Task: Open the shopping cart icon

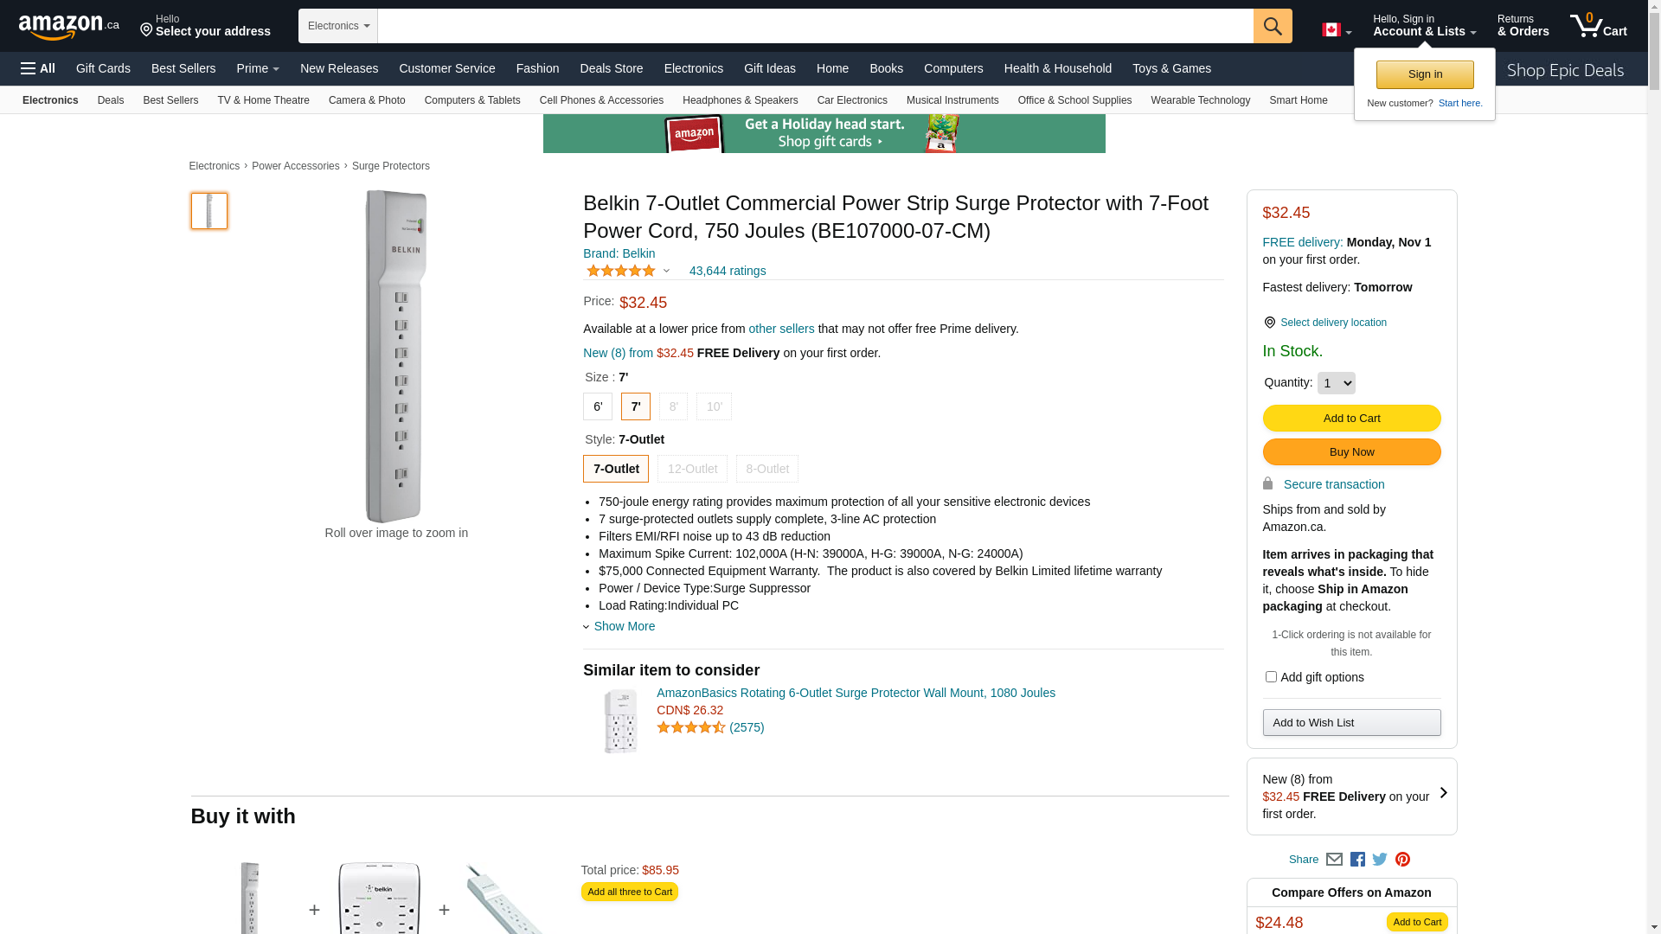Action: point(1598,26)
